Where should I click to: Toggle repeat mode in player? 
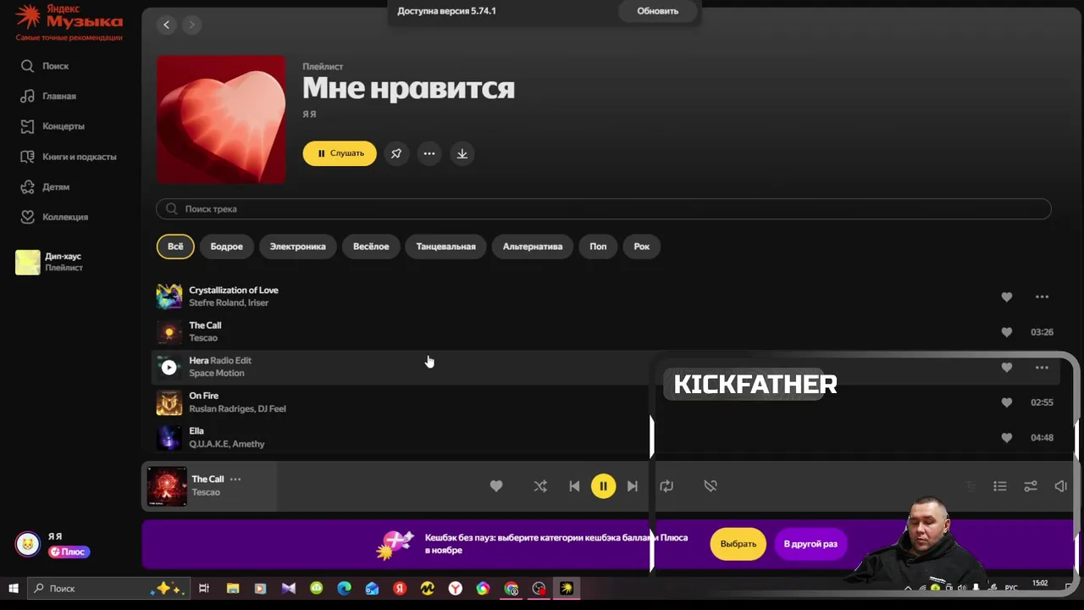(x=666, y=486)
